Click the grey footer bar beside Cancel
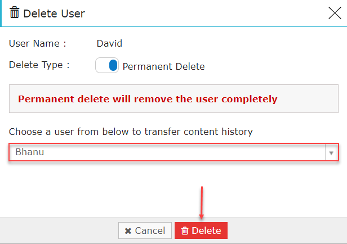 click(x=59, y=231)
